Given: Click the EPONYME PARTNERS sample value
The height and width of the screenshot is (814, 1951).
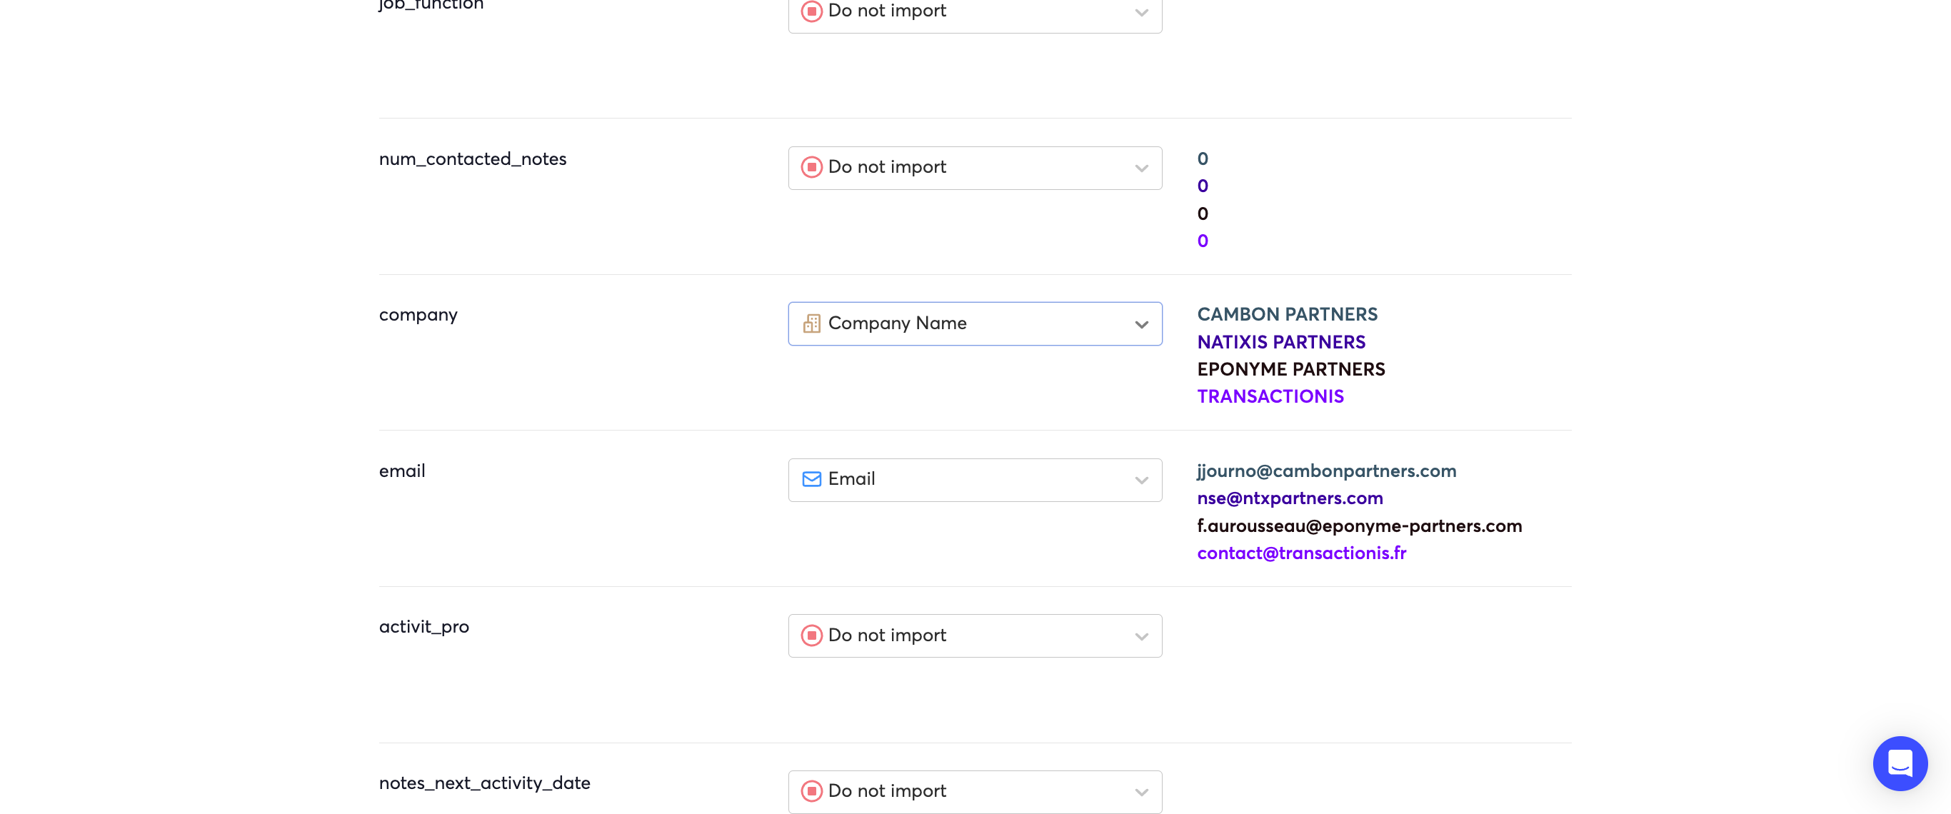Looking at the screenshot, I should [1290, 368].
